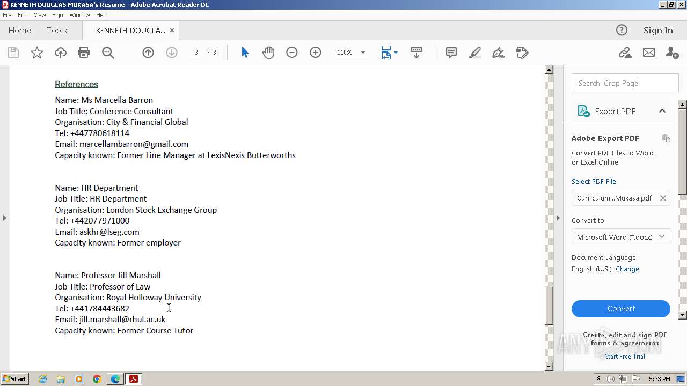Screen dimensions: 687x386
Task: Click the scrolling mode keyboard icon
Action: coord(416,53)
